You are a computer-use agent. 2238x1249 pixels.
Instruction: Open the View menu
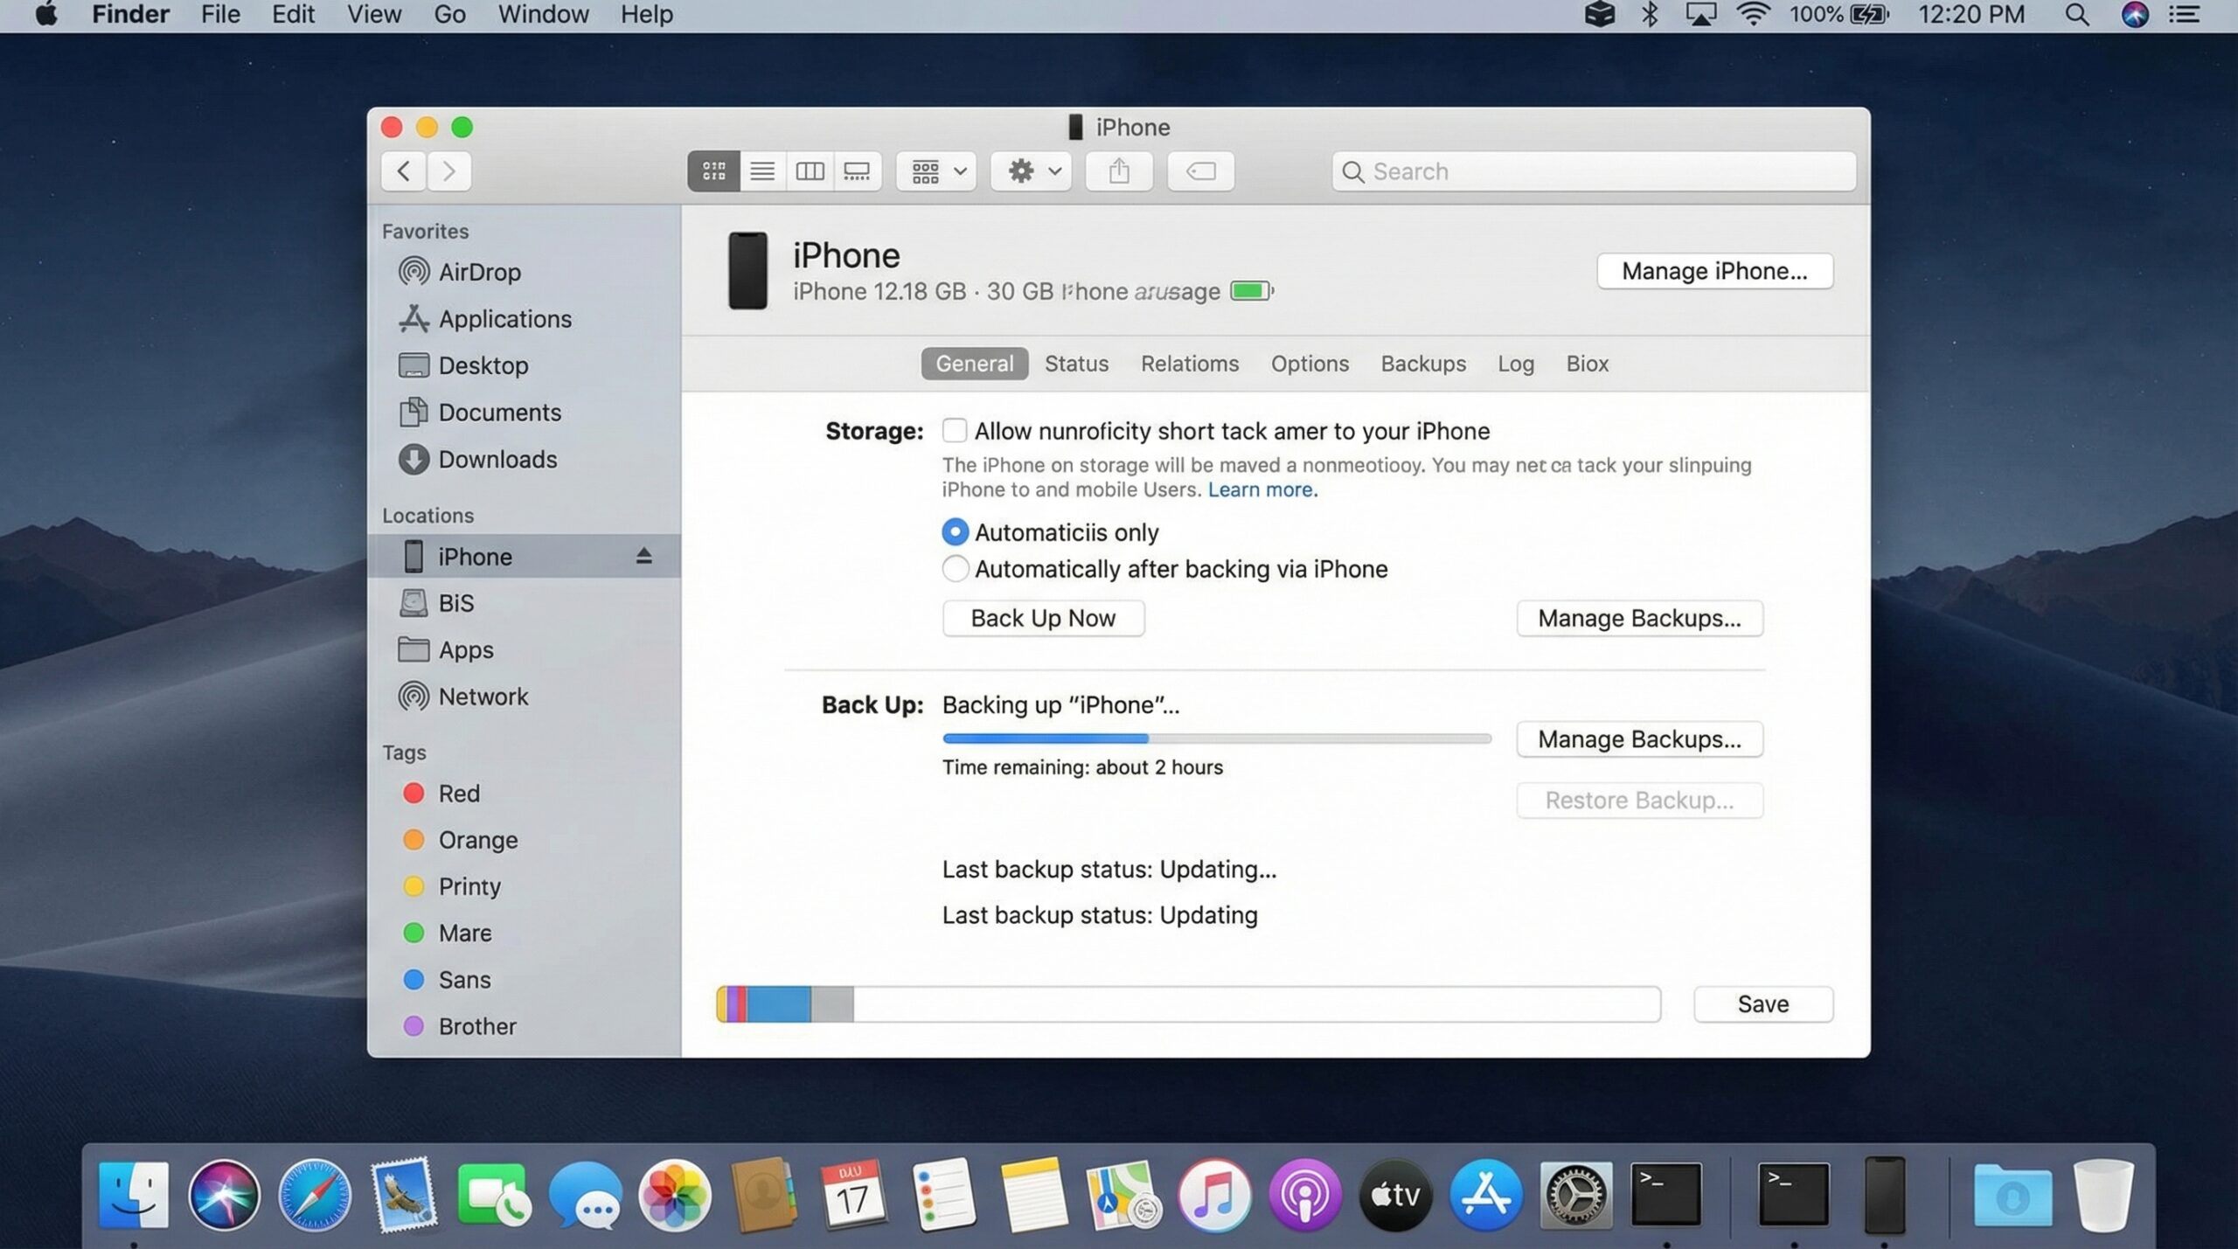[x=374, y=15]
